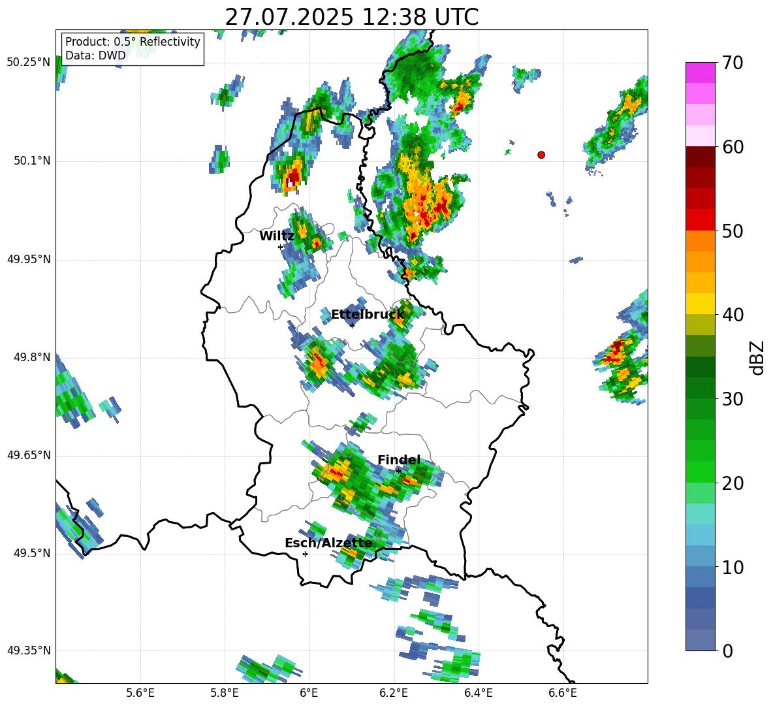Click the 40 dBZ colorbar label

click(733, 315)
